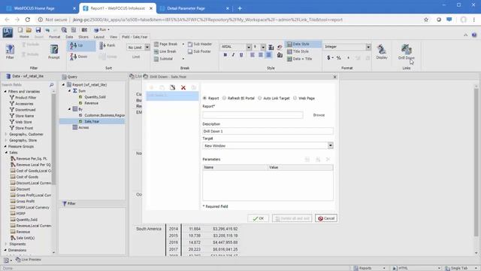Sort descending with the Down button
Viewport: 481px width, 271px height.
[x=79, y=56]
